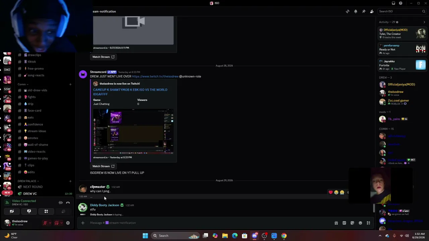The width and height of the screenshot is (429, 241).
Task: Open the free-promo channel
Action: click(36, 69)
